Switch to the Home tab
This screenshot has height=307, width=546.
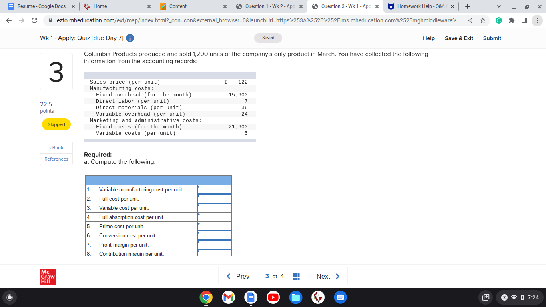coord(117,6)
